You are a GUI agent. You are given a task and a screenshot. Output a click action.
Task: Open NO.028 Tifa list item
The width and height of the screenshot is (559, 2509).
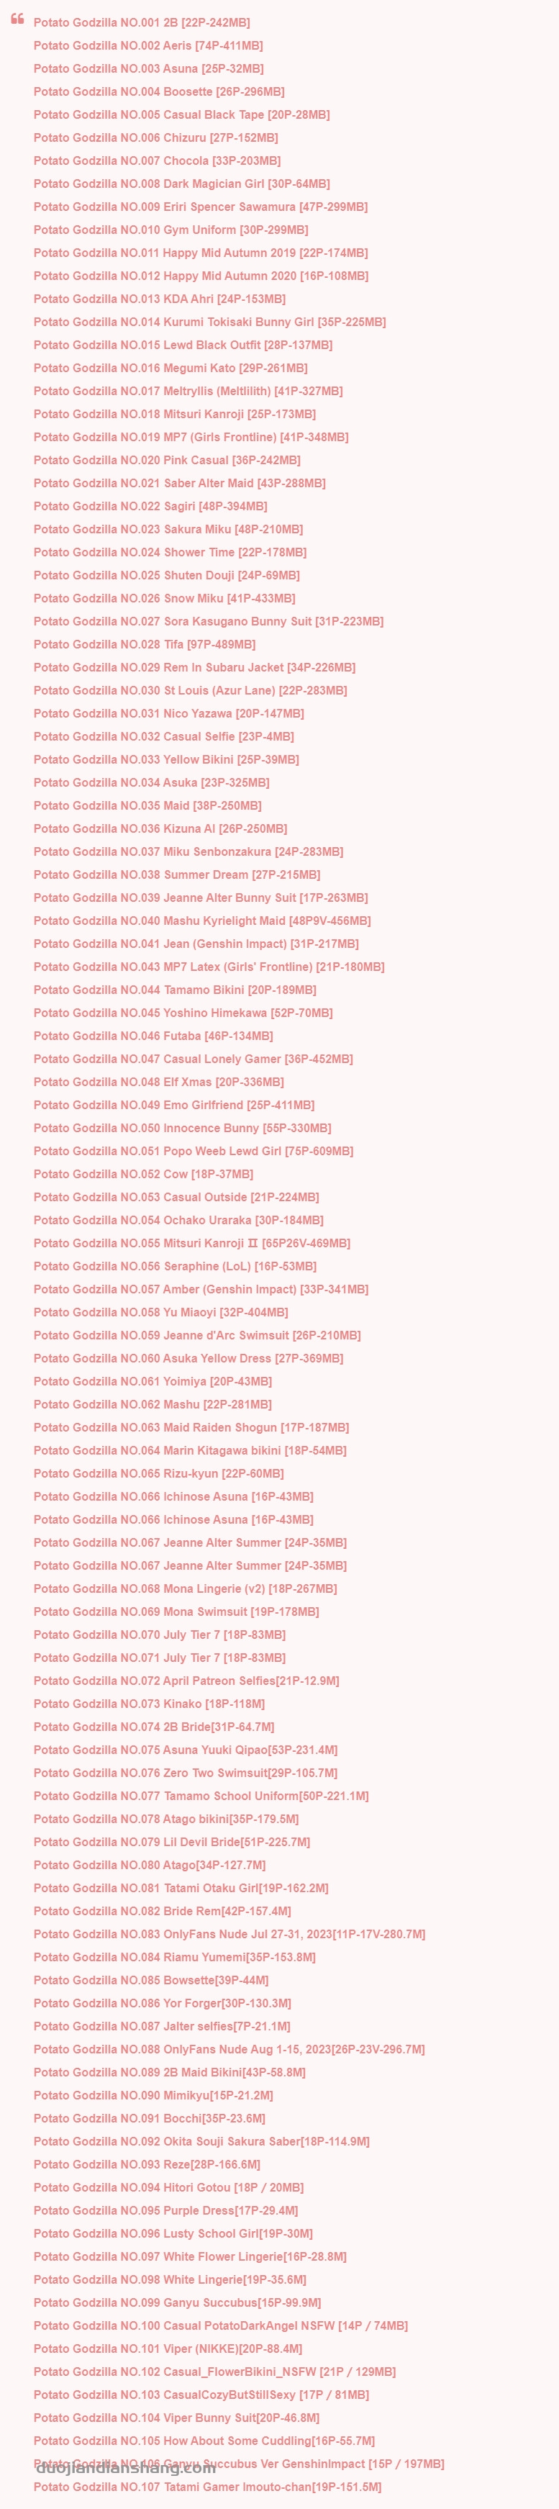(144, 645)
